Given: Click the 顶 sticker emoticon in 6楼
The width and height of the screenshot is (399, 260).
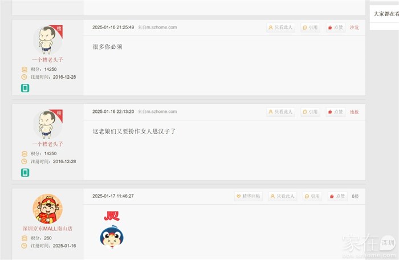Looking at the screenshot, I should click(112, 229).
